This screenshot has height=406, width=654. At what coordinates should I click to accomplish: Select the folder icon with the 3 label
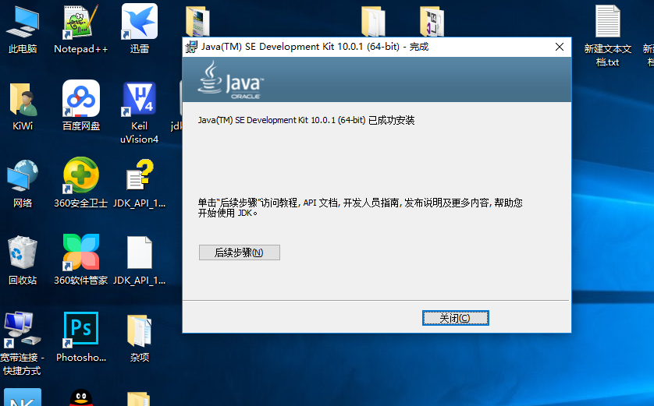click(x=432, y=21)
